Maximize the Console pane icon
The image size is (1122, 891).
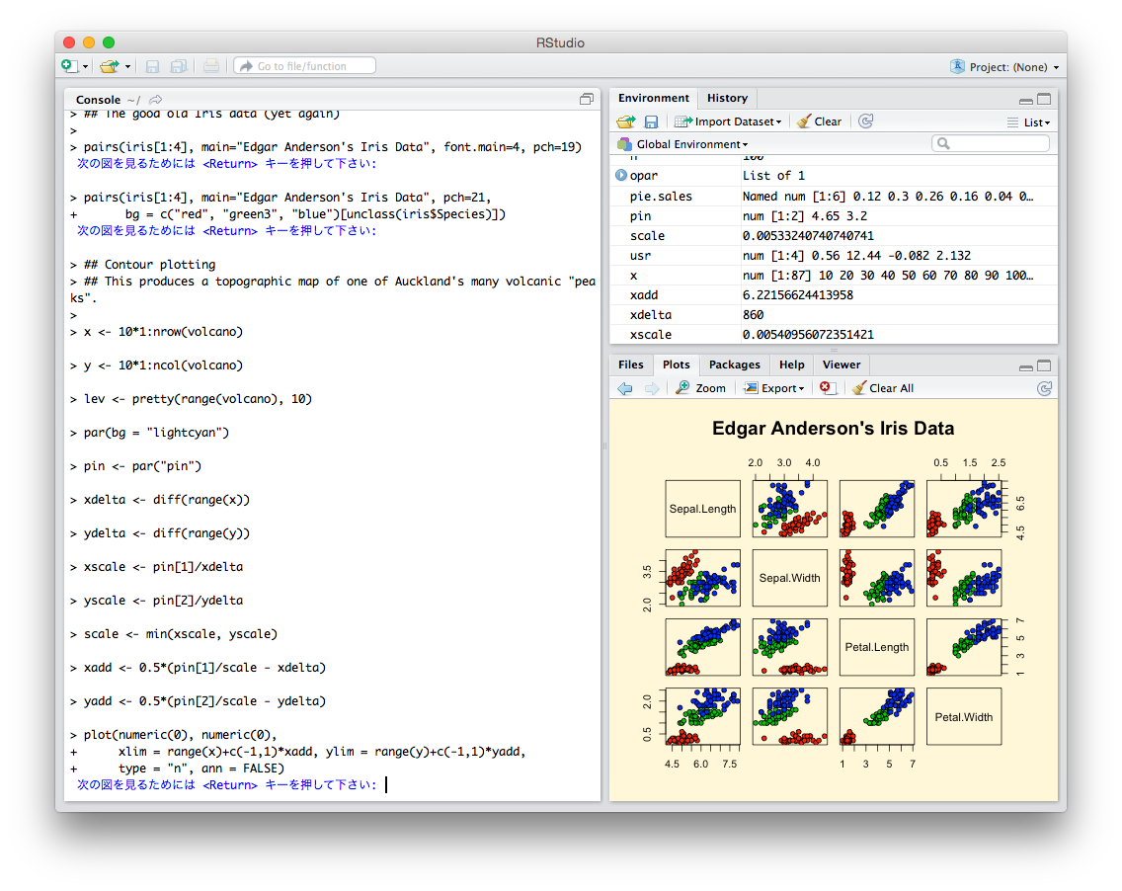(x=587, y=100)
